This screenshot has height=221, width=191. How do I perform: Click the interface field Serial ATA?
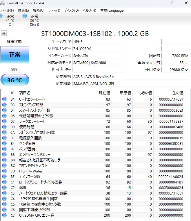tap(98, 56)
